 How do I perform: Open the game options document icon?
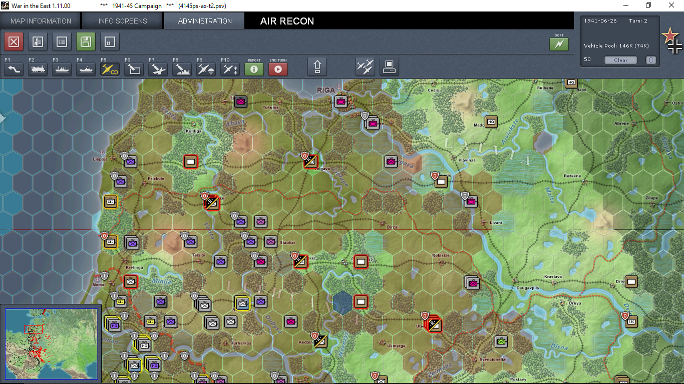(38, 42)
